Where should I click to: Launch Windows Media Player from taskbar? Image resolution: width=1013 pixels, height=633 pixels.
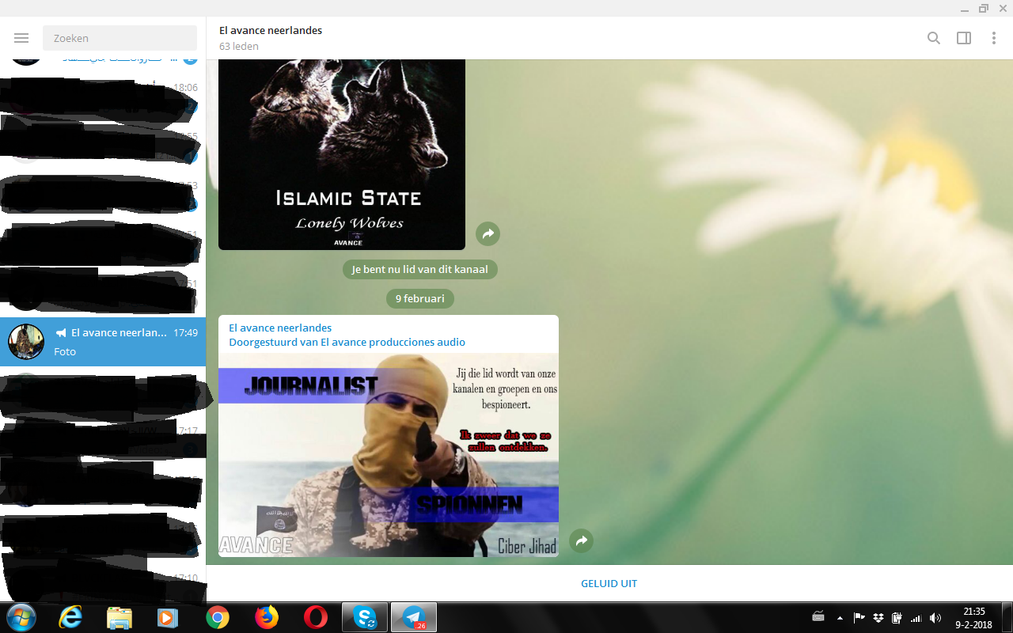(x=168, y=617)
